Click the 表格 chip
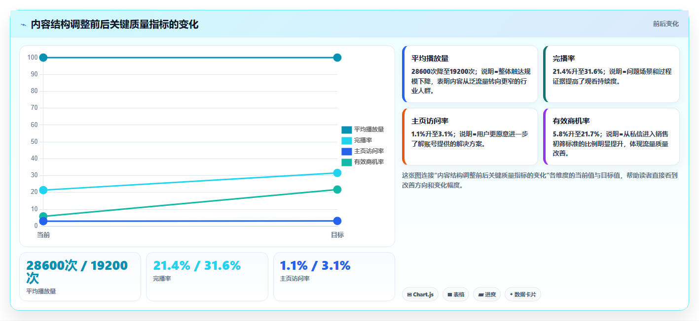Viewport: 699px width, 321px height. coord(456,294)
